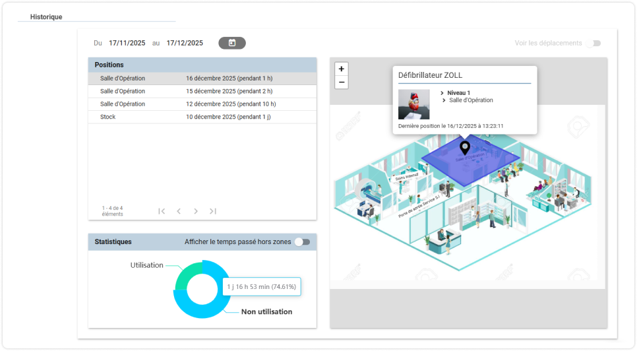
Task: Go to first page of positions
Action: [162, 211]
